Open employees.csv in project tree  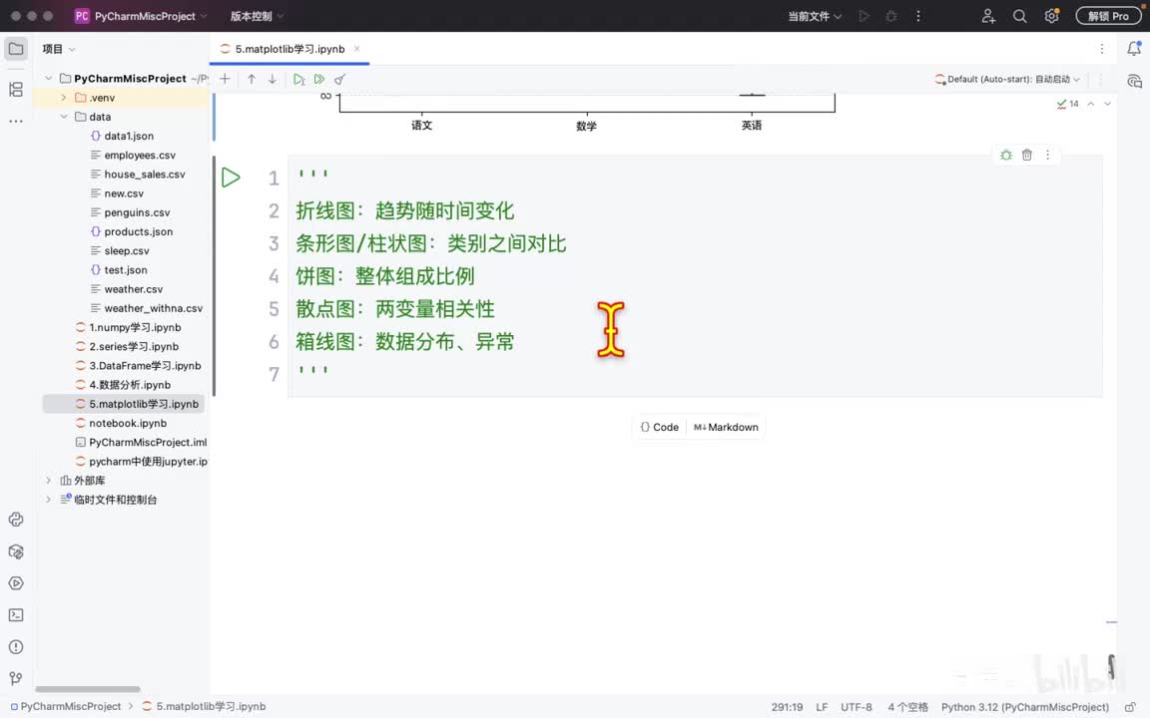tap(140, 156)
